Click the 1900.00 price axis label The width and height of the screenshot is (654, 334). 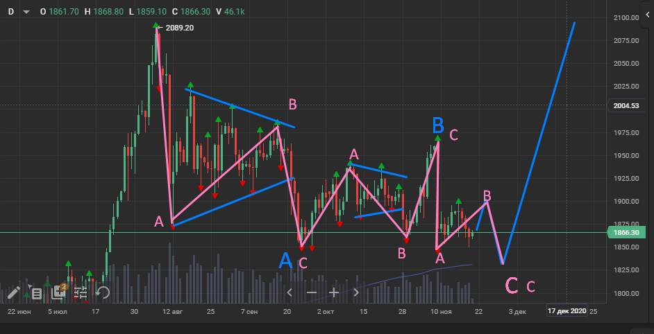pos(627,201)
